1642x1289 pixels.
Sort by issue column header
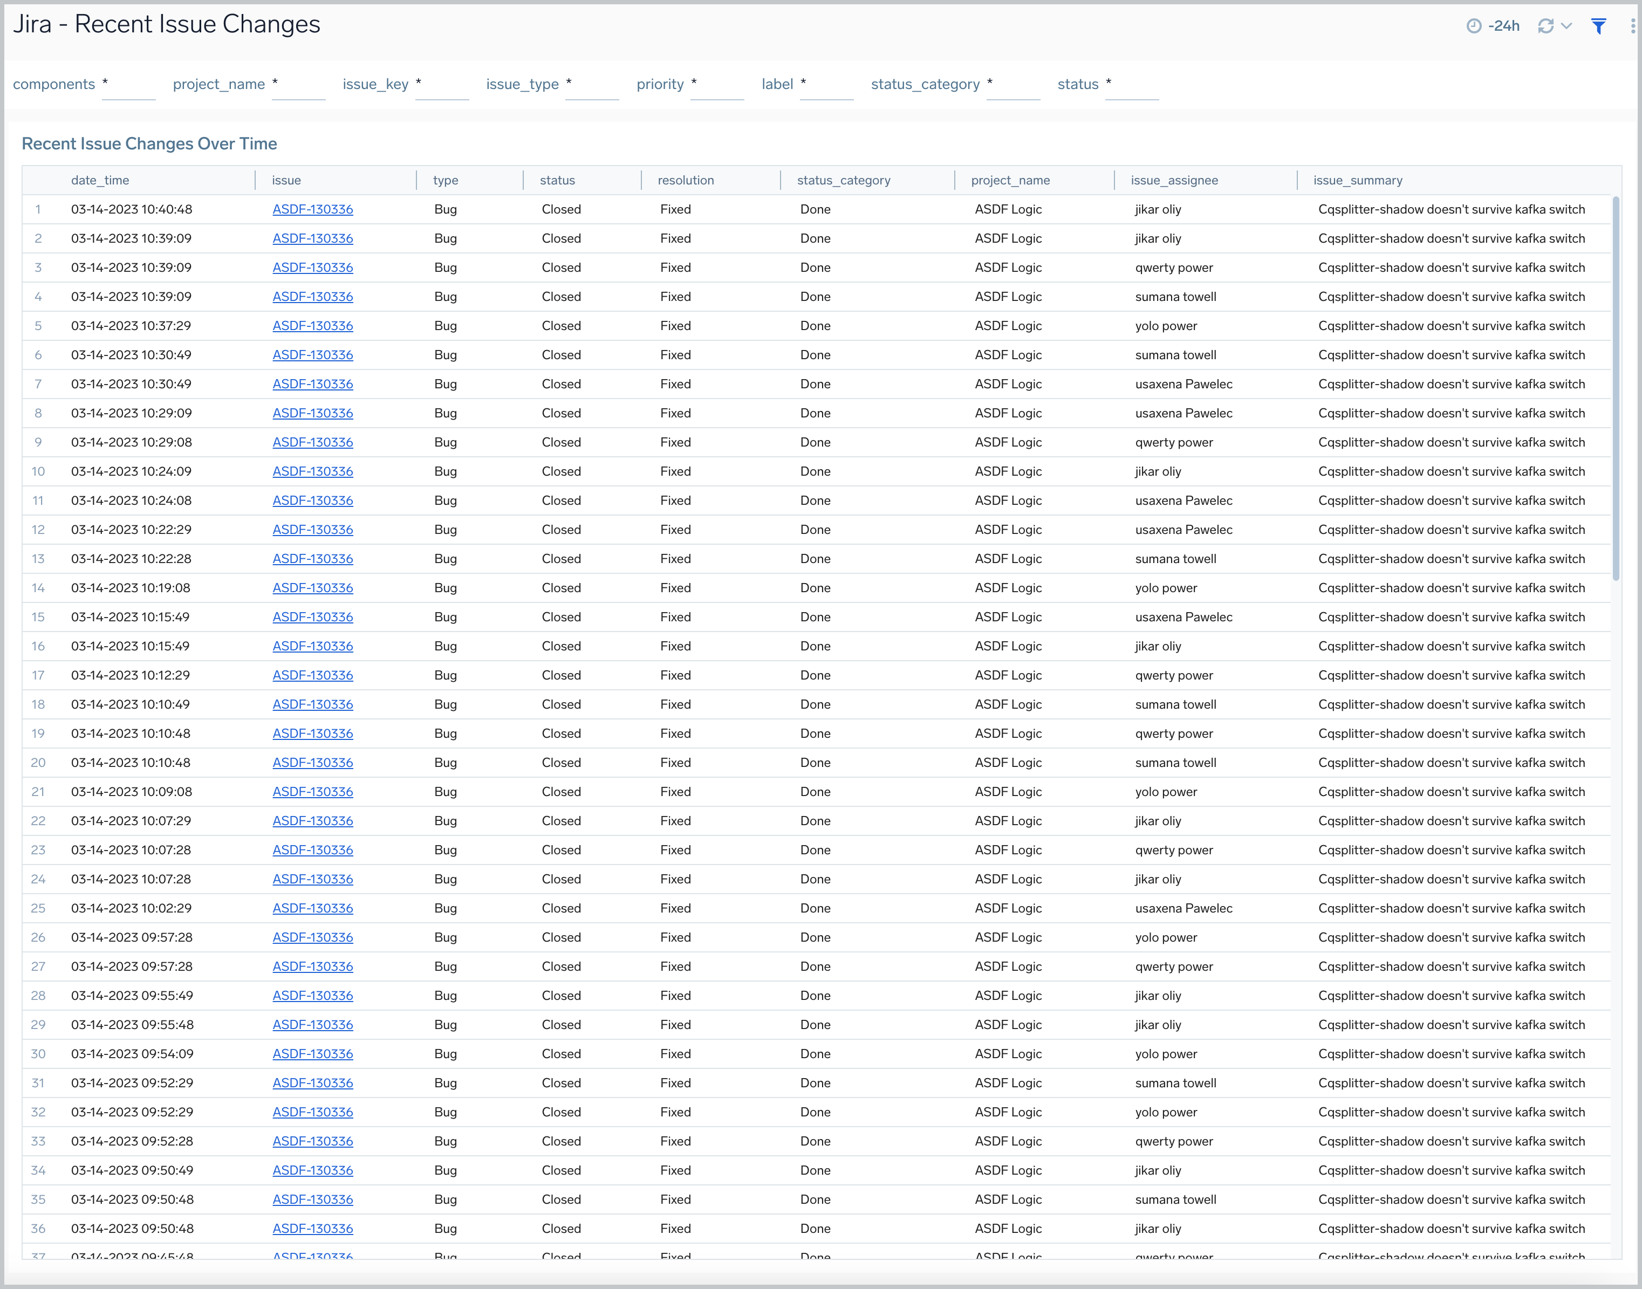(286, 180)
